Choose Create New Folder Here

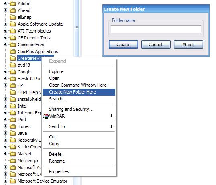[x=79, y=92]
